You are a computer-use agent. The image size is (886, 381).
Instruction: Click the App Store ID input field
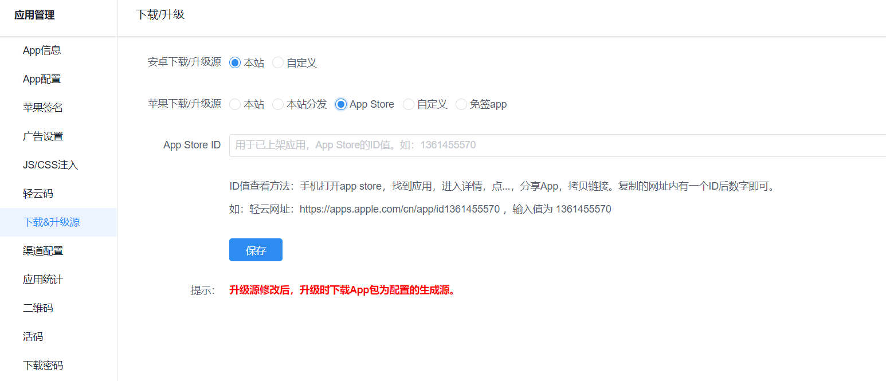pyautogui.click(x=558, y=146)
